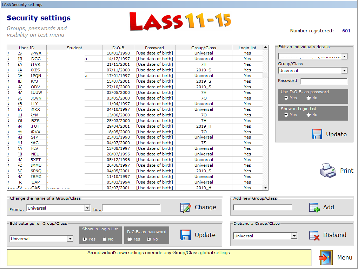
Task: Set Group/Class Show in Login List to No
Action: tap(104, 239)
